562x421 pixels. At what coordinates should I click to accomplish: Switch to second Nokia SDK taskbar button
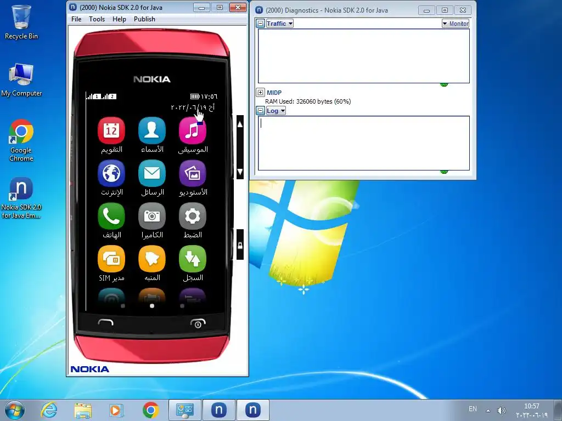(x=252, y=410)
